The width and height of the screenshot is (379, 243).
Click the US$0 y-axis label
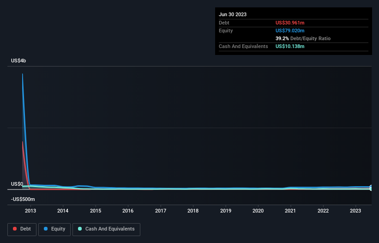click(x=17, y=184)
